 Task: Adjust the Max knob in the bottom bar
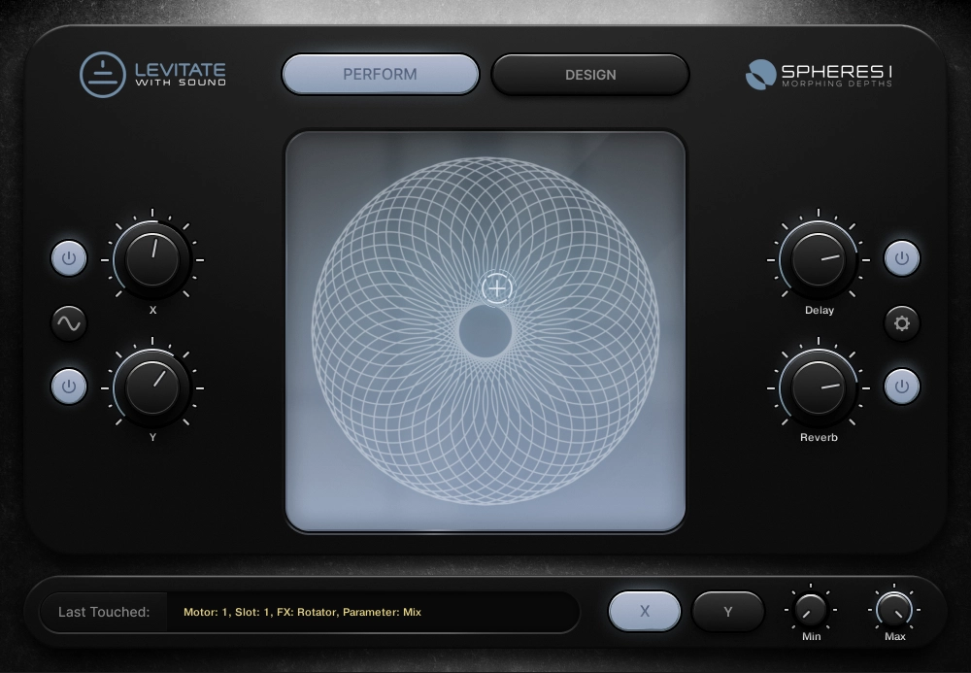(894, 611)
